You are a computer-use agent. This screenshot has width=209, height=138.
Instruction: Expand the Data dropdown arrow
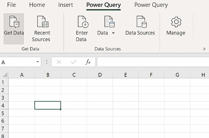[113, 33]
